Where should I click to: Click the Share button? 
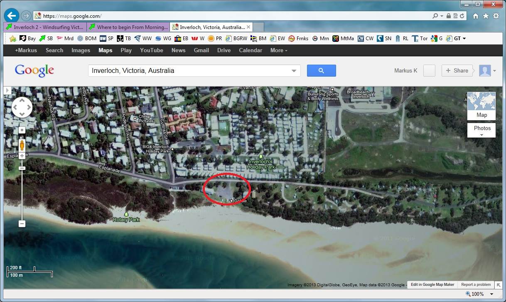tap(457, 70)
